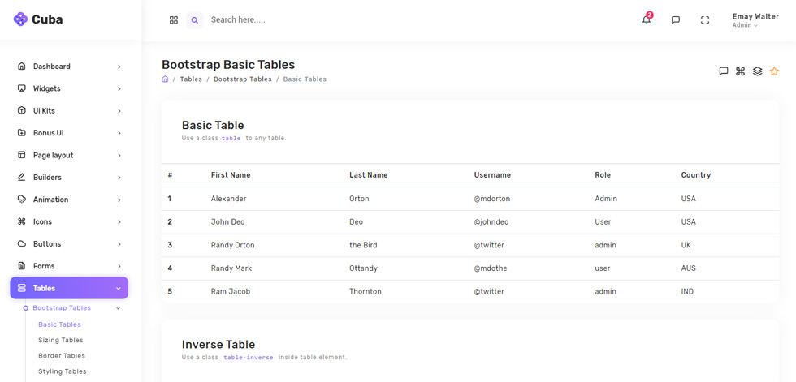Go to Styling Tables page
The width and height of the screenshot is (796, 382).
(x=62, y=371)
